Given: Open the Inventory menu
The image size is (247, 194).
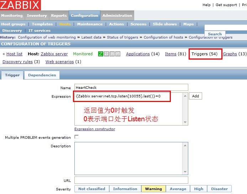Looking at the screenshot, I should point(37,15).
